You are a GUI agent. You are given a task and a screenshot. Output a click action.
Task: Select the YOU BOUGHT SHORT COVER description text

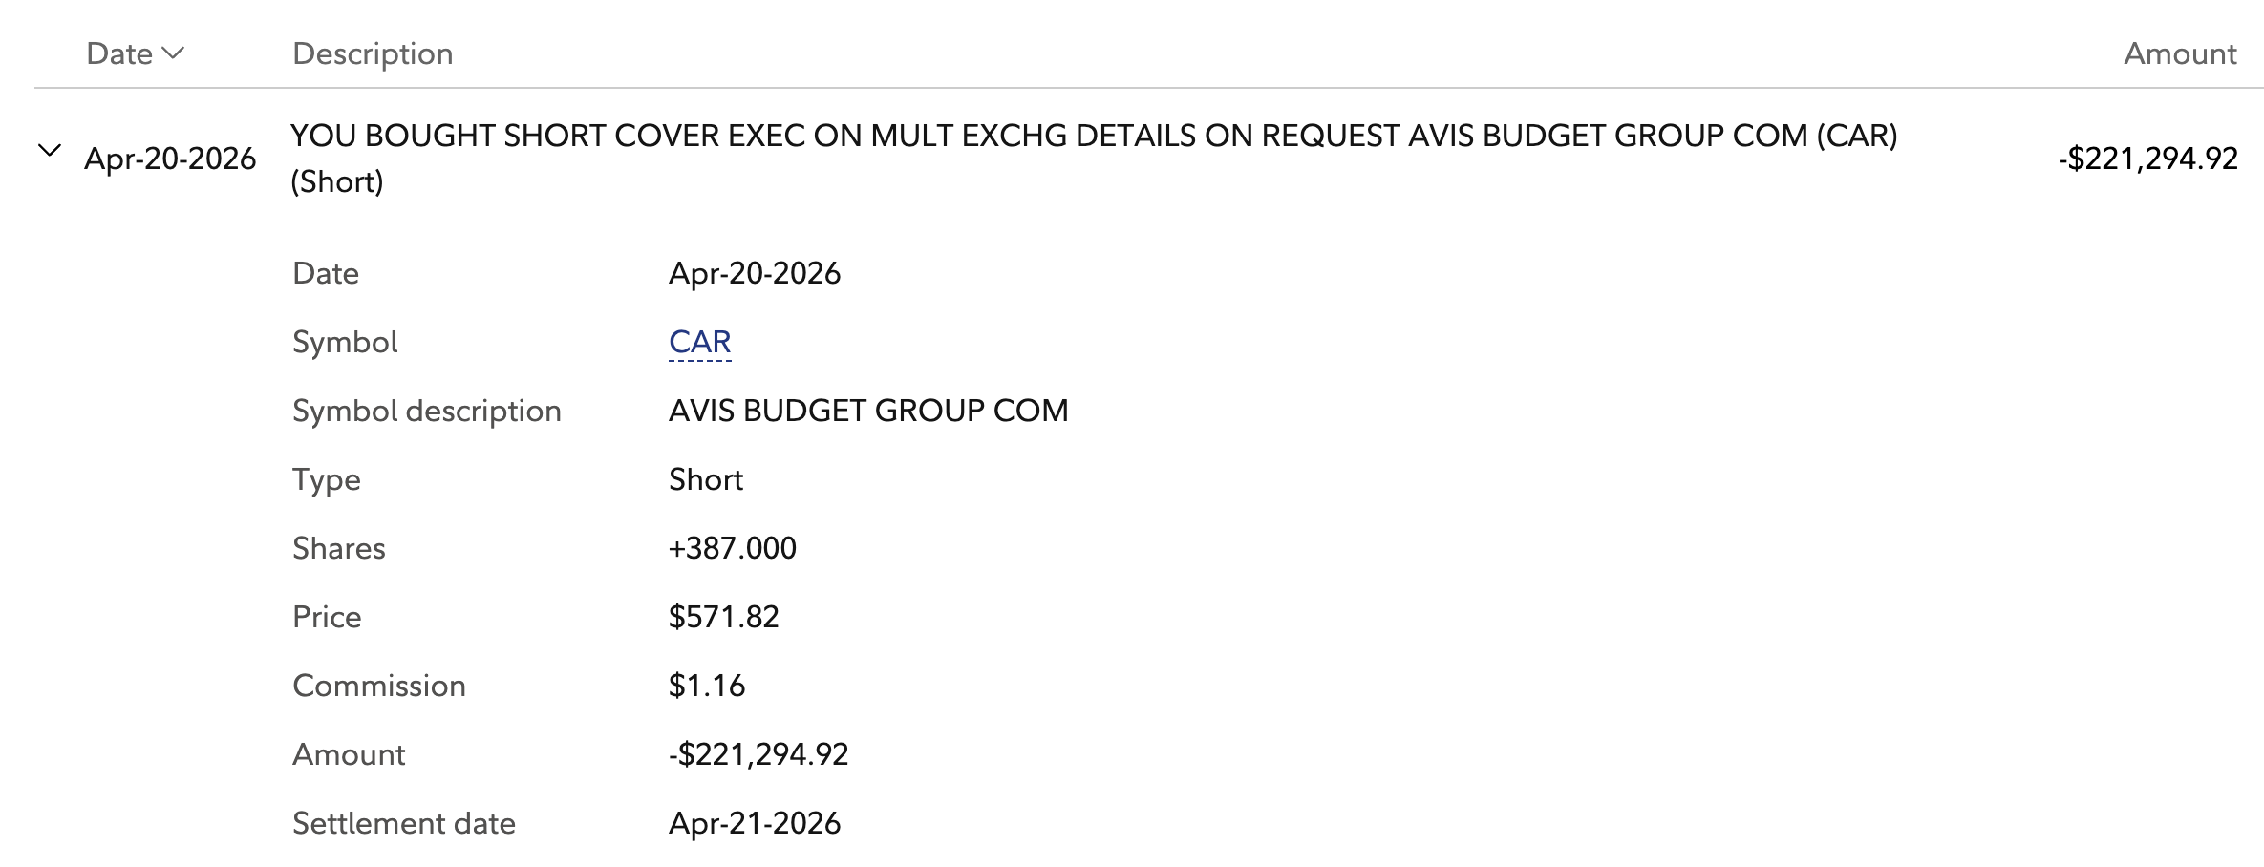[1093, 137]
